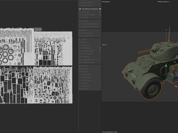Open options gear for Set UVW from Projection
This screenshot has height=133, width=178.
point(100,9)
